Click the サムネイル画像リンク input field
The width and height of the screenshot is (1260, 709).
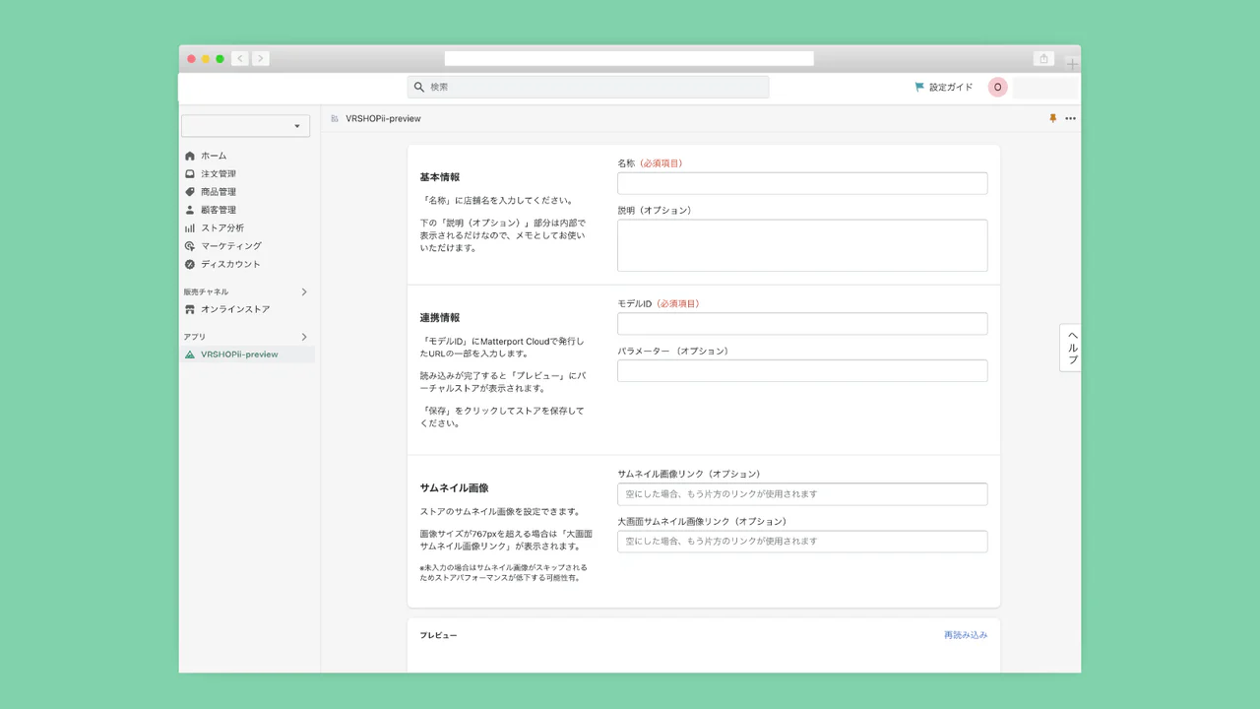(802, 494)
